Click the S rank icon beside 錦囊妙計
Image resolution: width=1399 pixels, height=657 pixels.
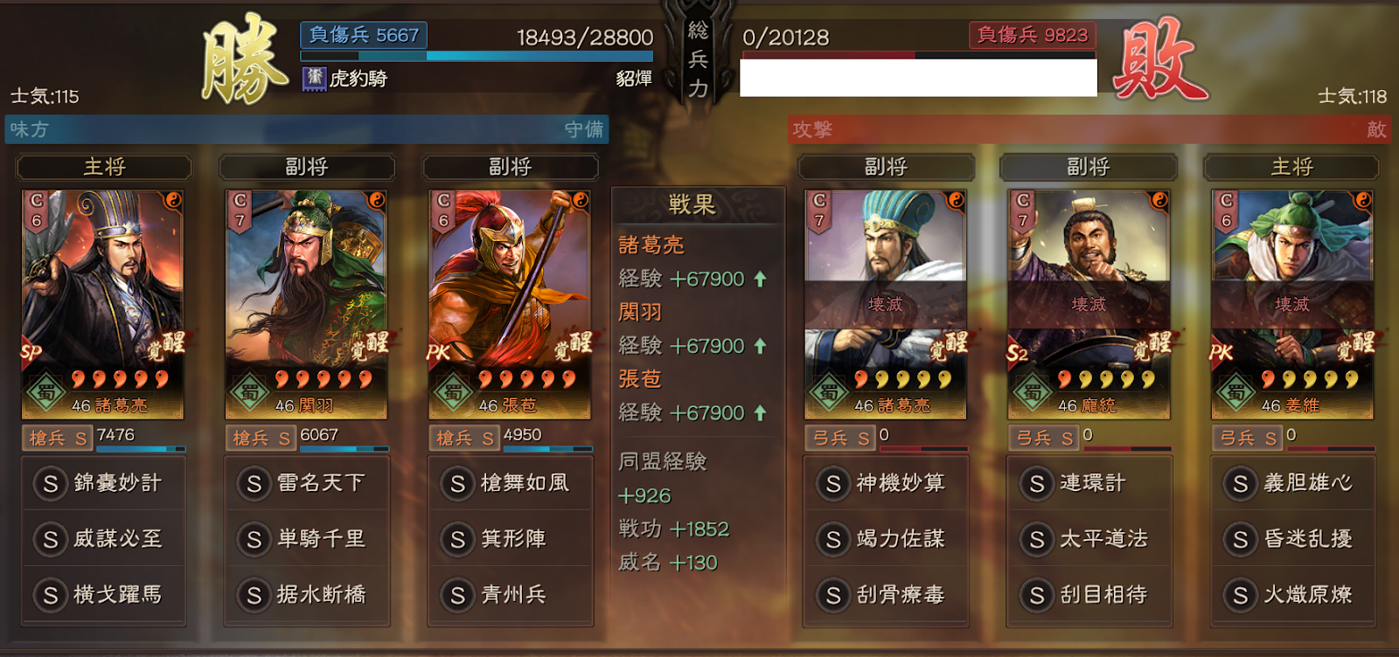click(x=51, y=483)
